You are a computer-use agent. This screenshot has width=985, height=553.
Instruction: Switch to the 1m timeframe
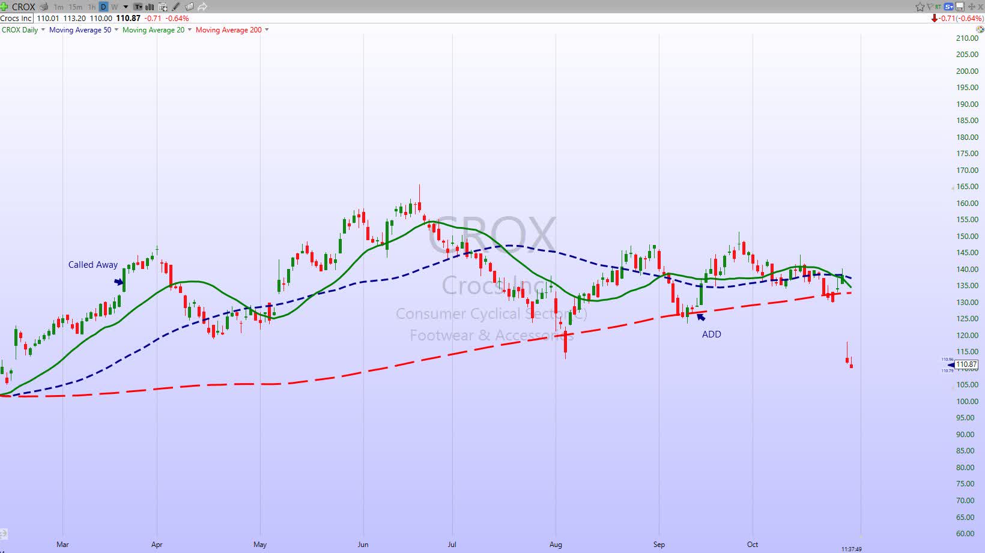tap(58, 7)
